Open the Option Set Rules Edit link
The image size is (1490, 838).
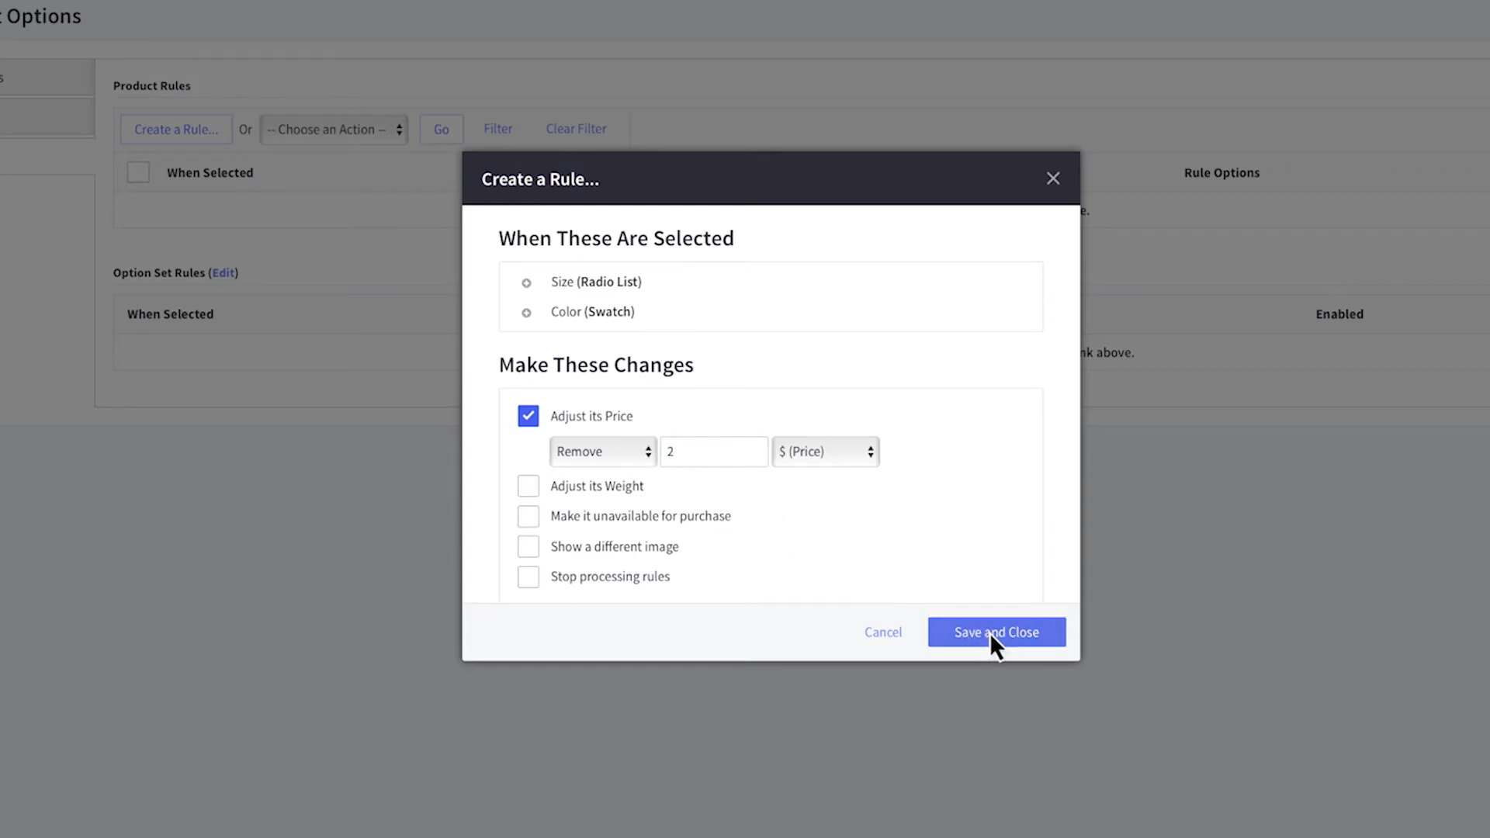(223, 273)
